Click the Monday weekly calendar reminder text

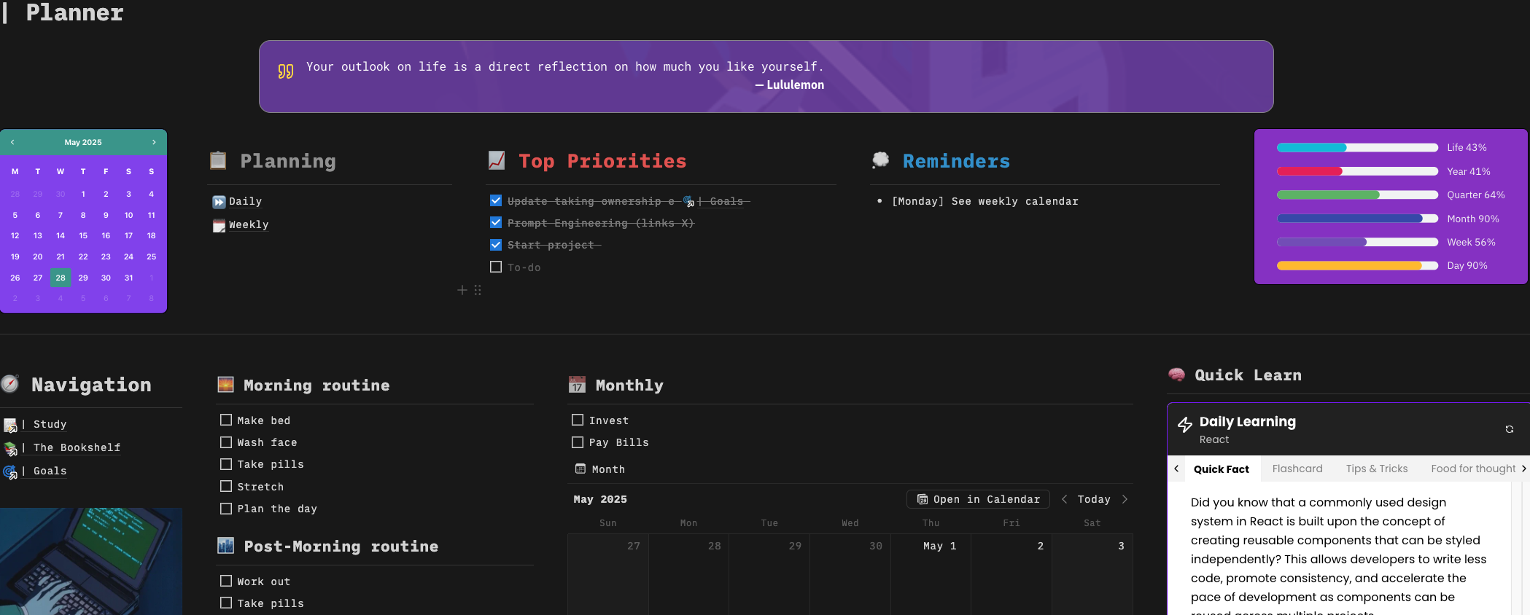pos(985,202)
